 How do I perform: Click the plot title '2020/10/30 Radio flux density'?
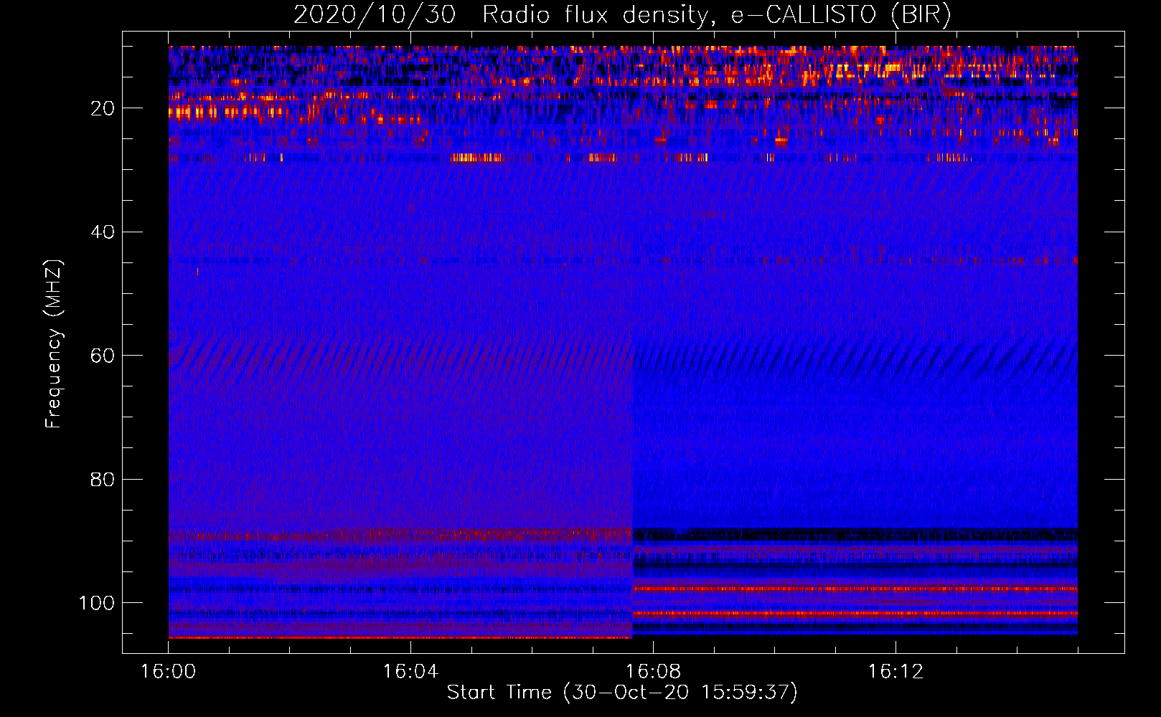pyautogui.click(x=622, y=15)
